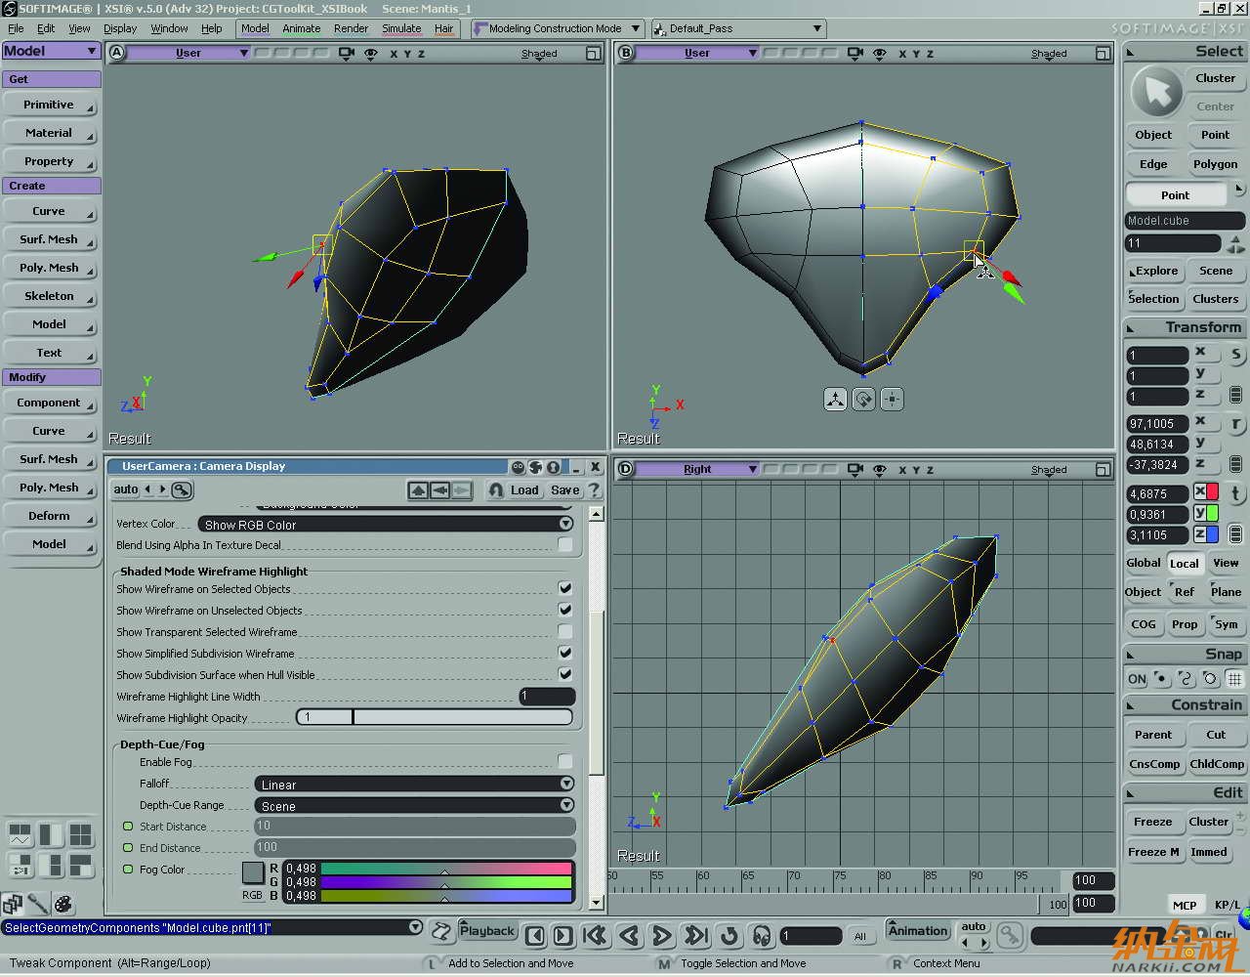Play forward in the playback controls
Image resolution: width=1250 pixels, height=977 pixels.
click(x=661, y=936)
